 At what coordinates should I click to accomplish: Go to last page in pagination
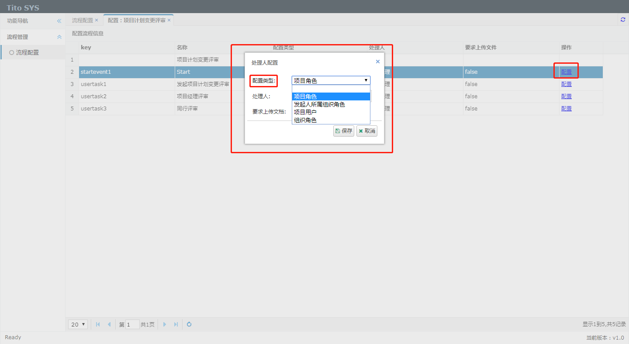(176, 324)
